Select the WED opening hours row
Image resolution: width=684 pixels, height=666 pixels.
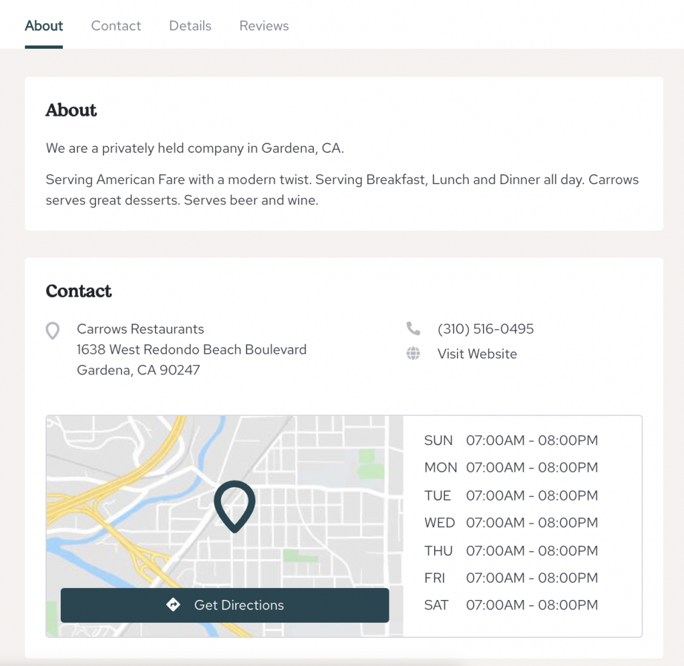511,523
